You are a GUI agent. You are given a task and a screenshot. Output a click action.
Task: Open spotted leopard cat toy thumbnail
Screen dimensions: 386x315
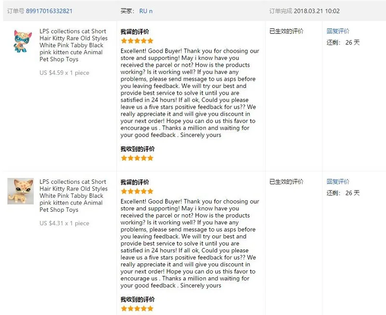(20, 191)
